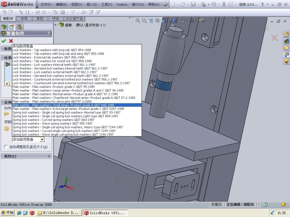The image size is (290, 217).
Task: Select Plain washers Small series GB/T 848-1985
Action: click(77, 105)
